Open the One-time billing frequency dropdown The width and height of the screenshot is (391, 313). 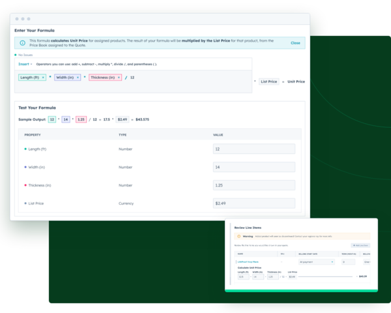pos(367,262)
